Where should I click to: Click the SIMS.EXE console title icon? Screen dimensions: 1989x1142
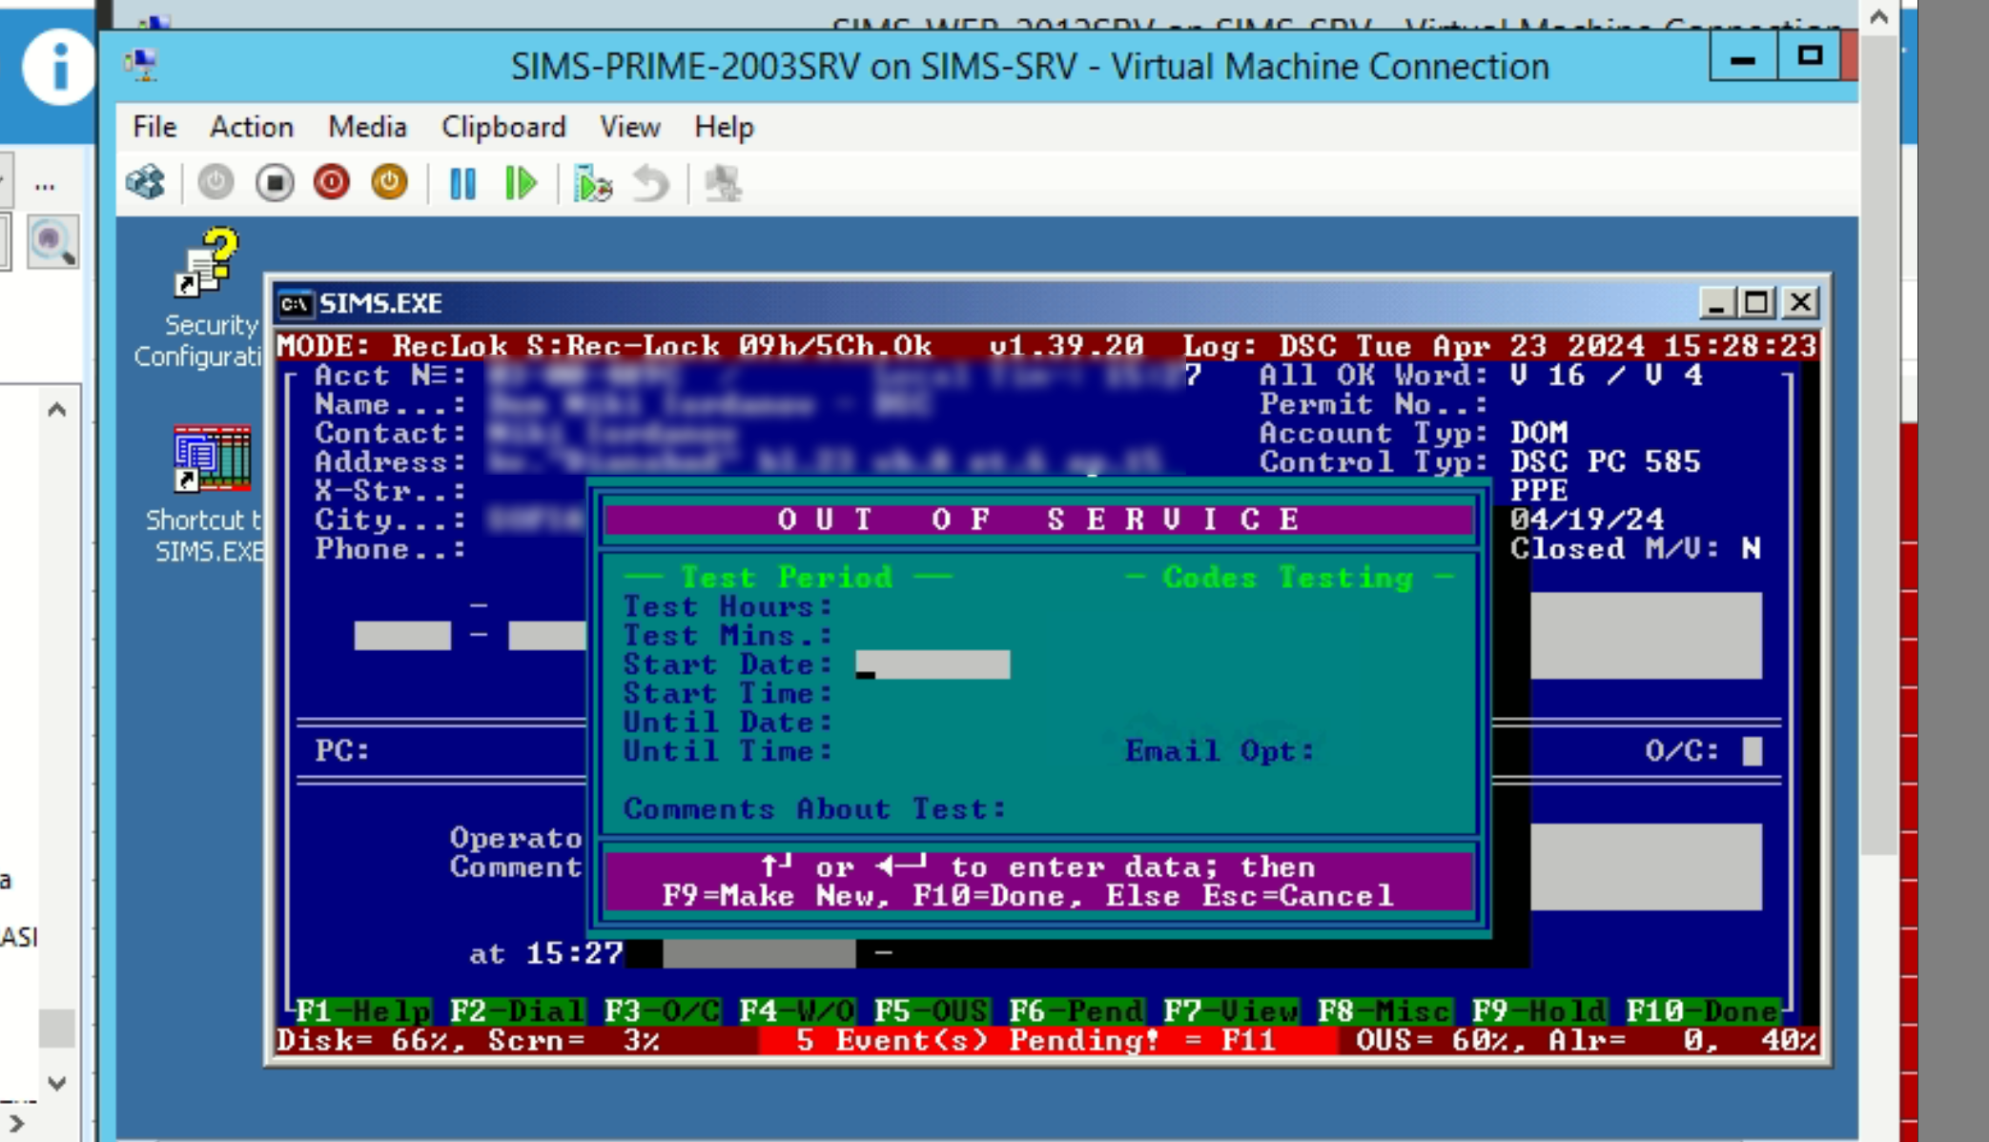[x=295, y=304]
